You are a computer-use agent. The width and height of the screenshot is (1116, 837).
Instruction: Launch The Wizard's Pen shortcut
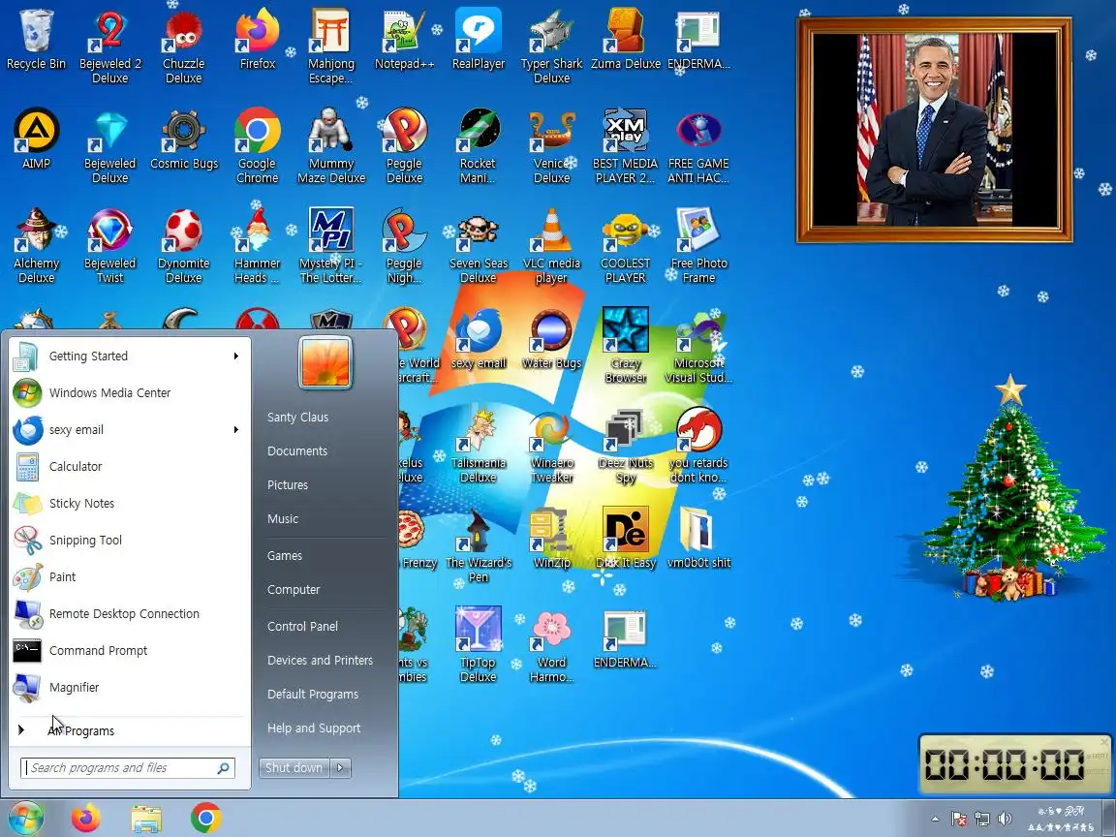[479, 544]
